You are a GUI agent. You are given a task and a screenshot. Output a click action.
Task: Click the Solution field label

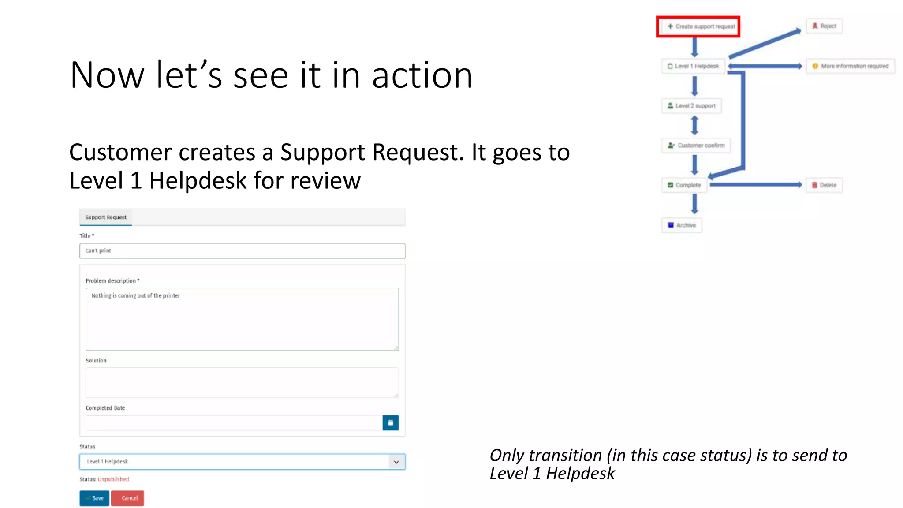[x=96, y=361]
